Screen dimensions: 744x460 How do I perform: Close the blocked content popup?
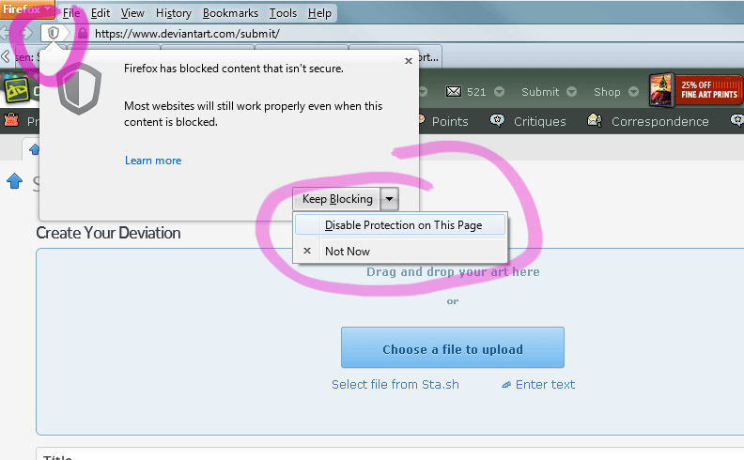[408, 61]
